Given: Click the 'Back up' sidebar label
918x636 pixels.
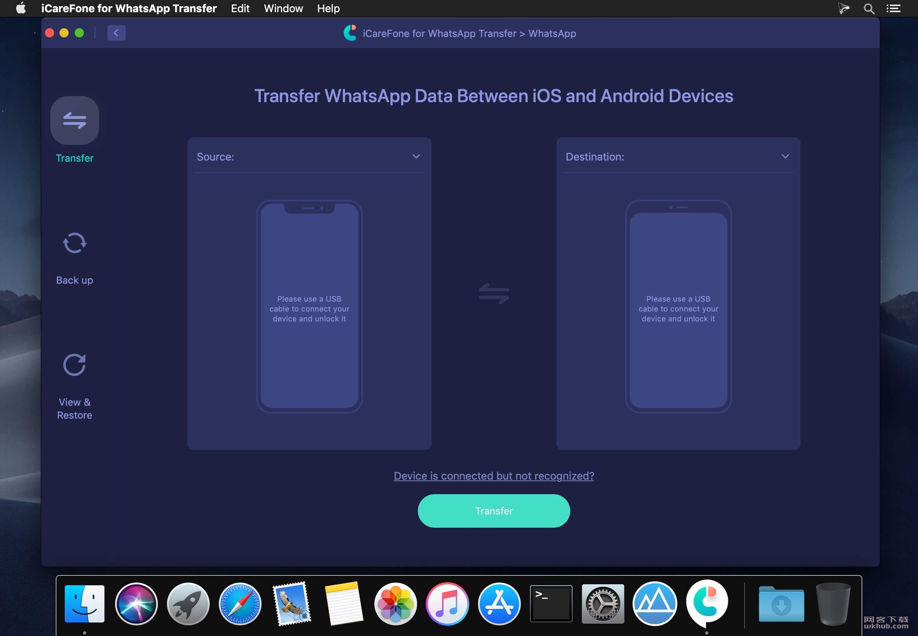Looking at the screenshot, I should coord(74,280).
